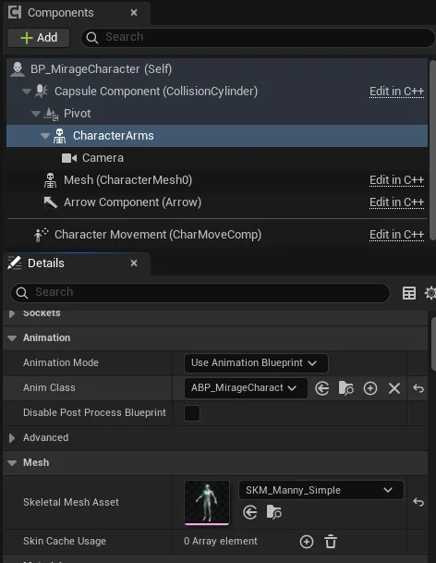
Task: Clear the Anim Class value
Action: (394, 388)
